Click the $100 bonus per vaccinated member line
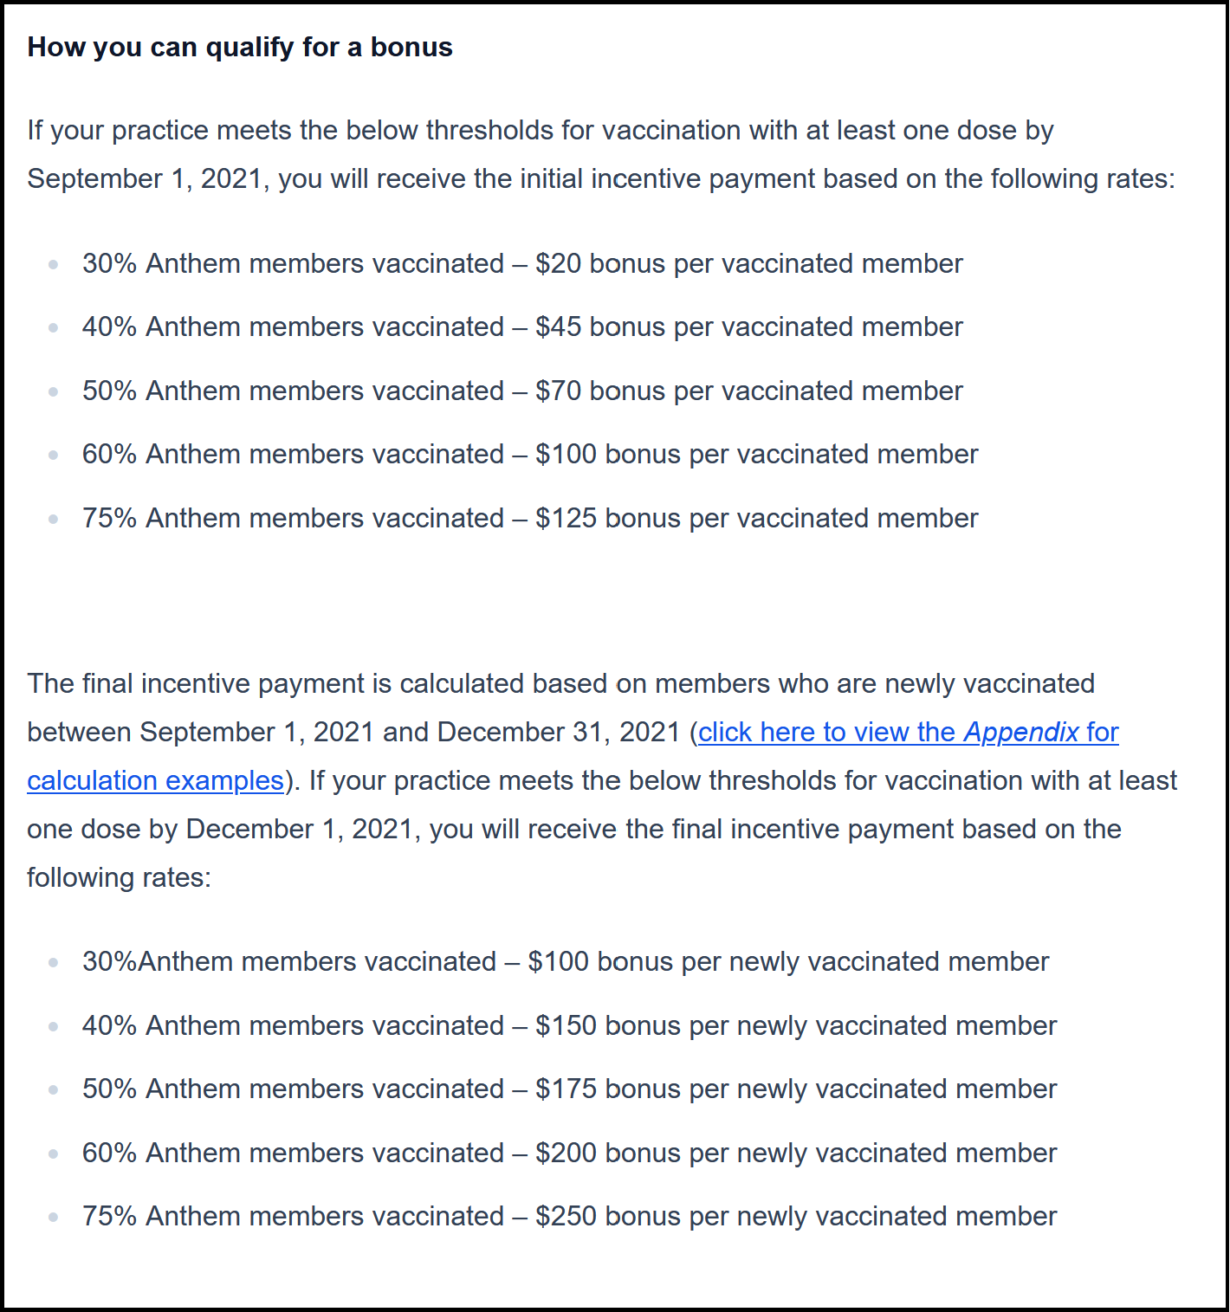Image resolution: width=1230 pixels, height=1312 pixels. 529,455
